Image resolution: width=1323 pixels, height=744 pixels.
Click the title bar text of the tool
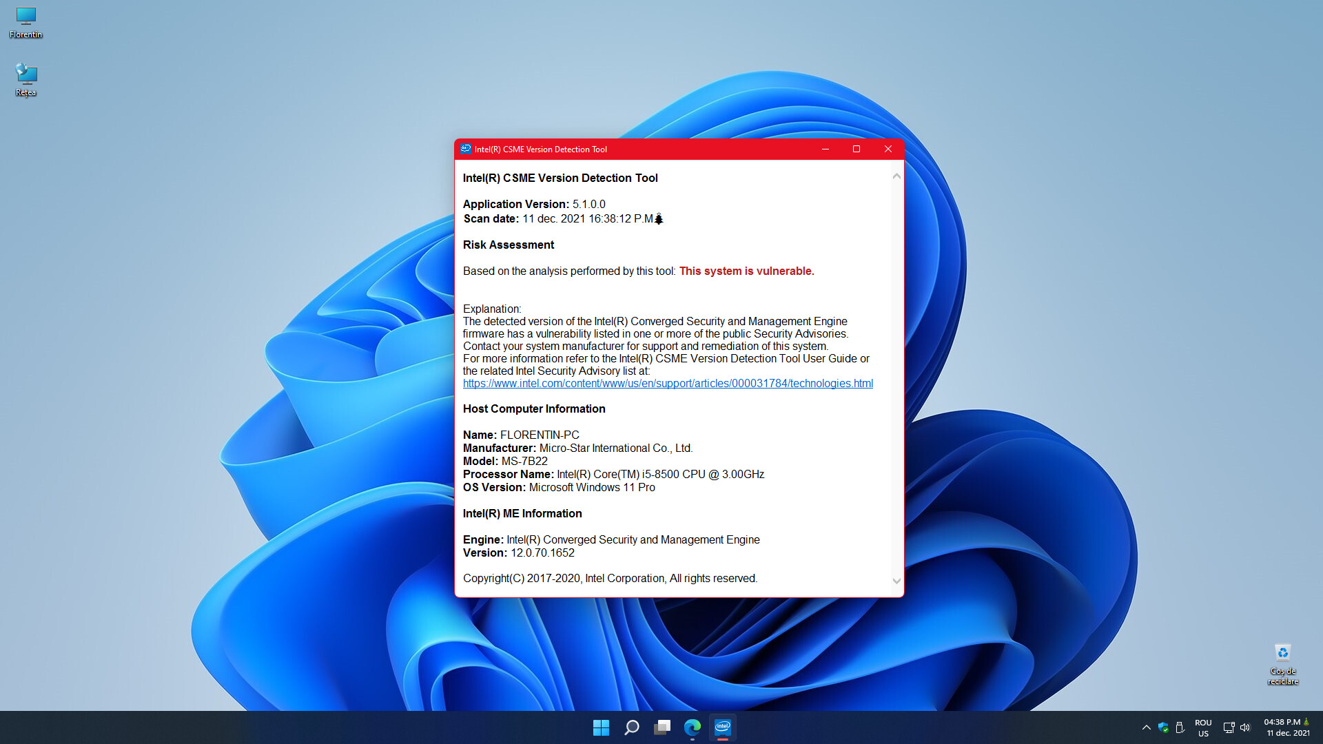(x=540, y=149)
